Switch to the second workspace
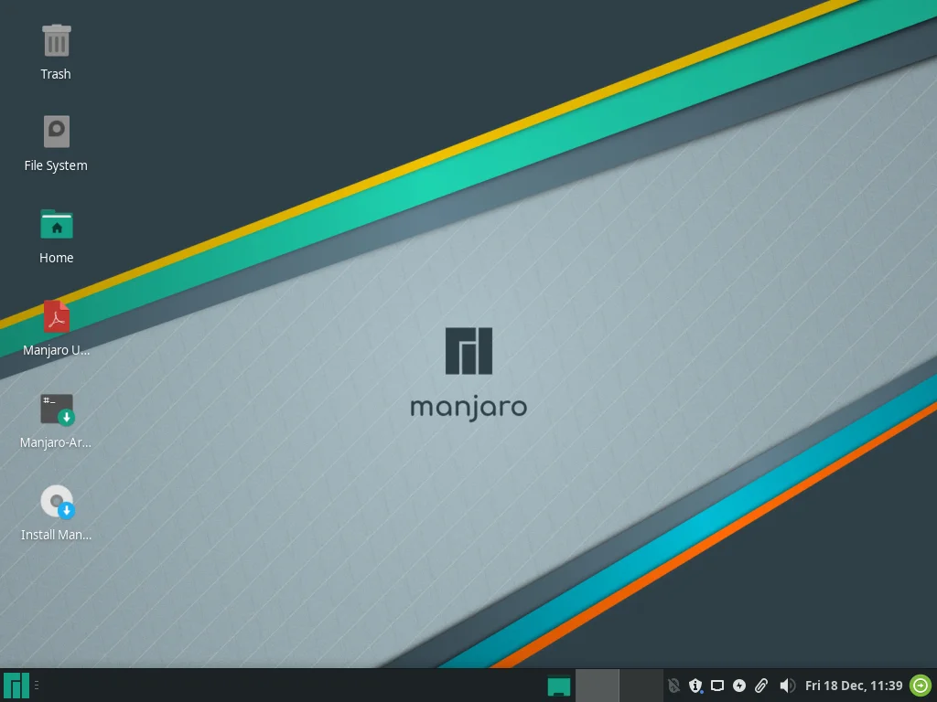937x702 pixels. coord(641,686)
